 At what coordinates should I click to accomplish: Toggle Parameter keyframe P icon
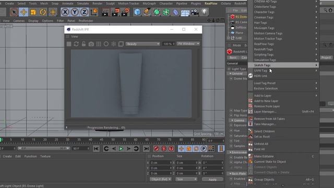(x=204, y=149)
